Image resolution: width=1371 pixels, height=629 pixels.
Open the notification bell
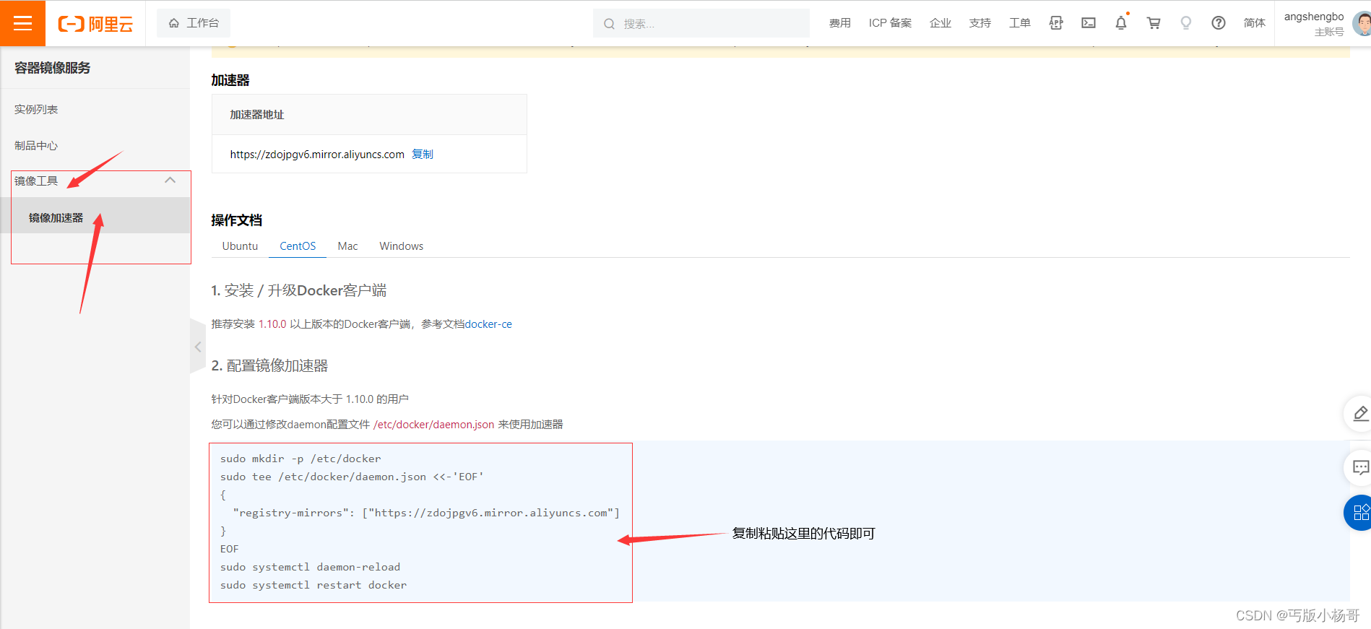point(1121,23)
